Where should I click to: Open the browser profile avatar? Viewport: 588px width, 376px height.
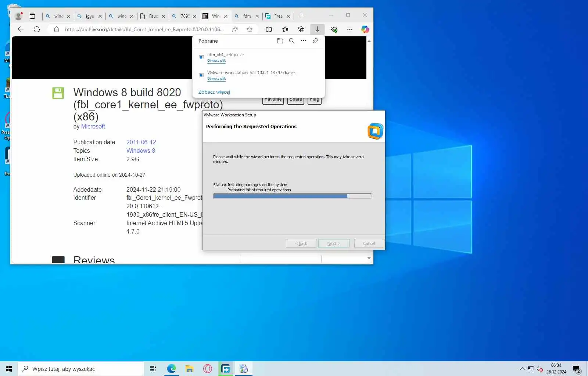[x=18, y=16]
